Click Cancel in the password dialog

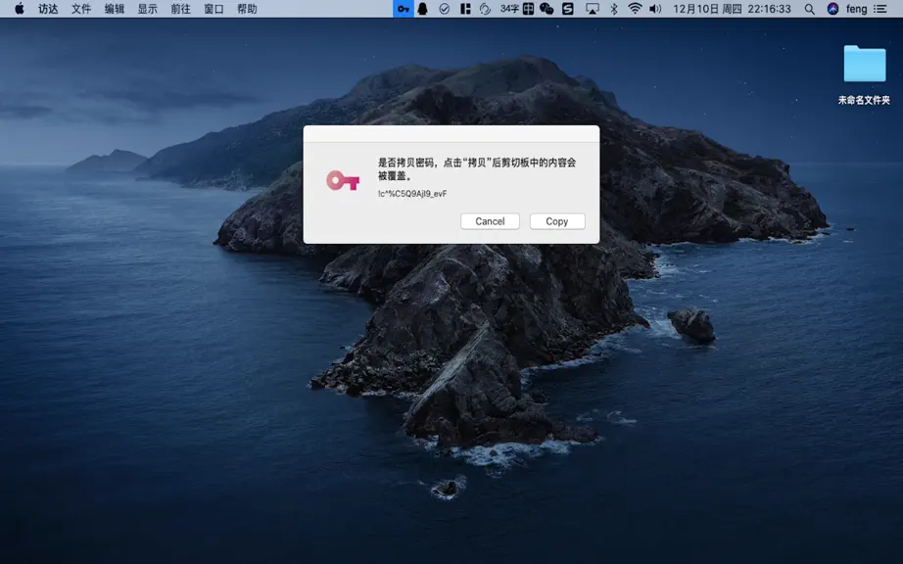(490, 221)
